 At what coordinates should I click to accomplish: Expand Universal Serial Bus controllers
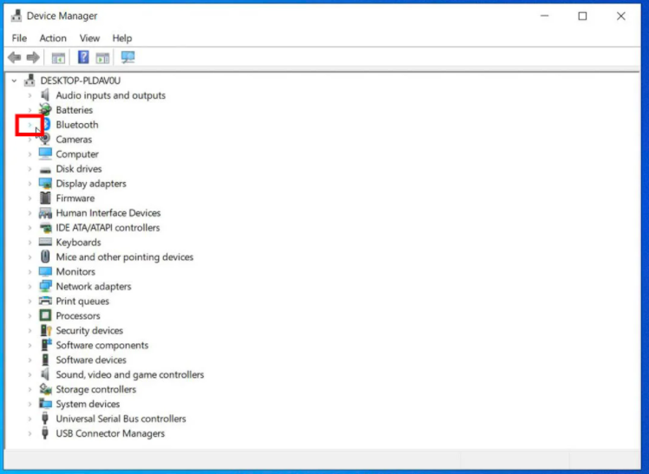[29, 419]
